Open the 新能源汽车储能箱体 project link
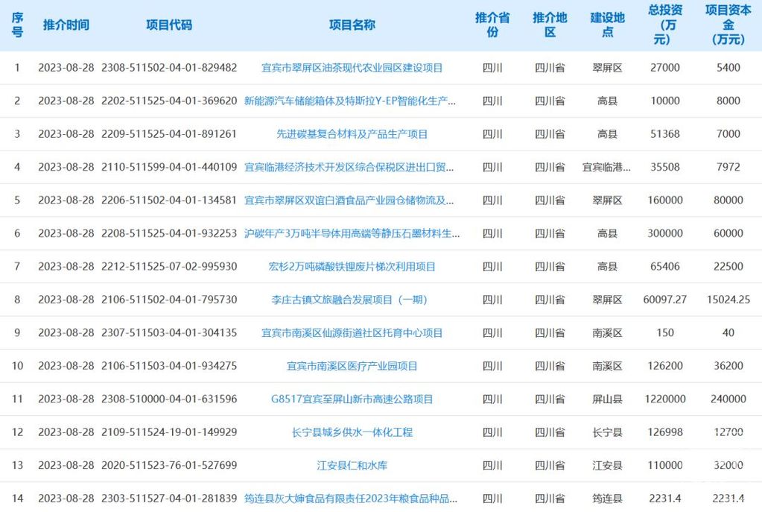This screenshot has width=762, height=512. (352, 101)
